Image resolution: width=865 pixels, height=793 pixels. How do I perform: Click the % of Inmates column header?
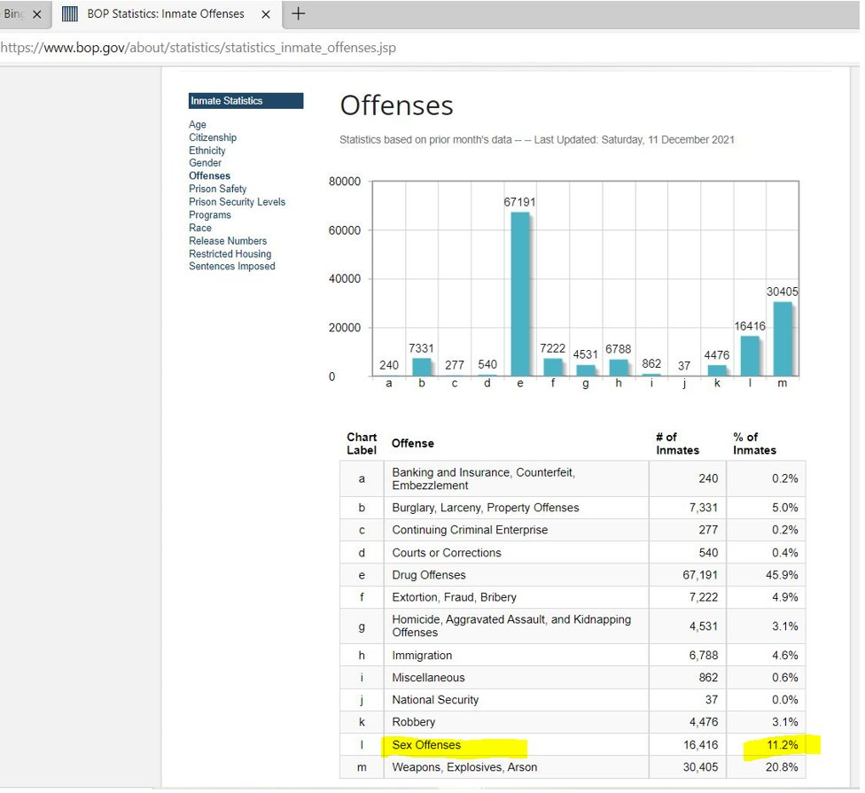point(754,443)
